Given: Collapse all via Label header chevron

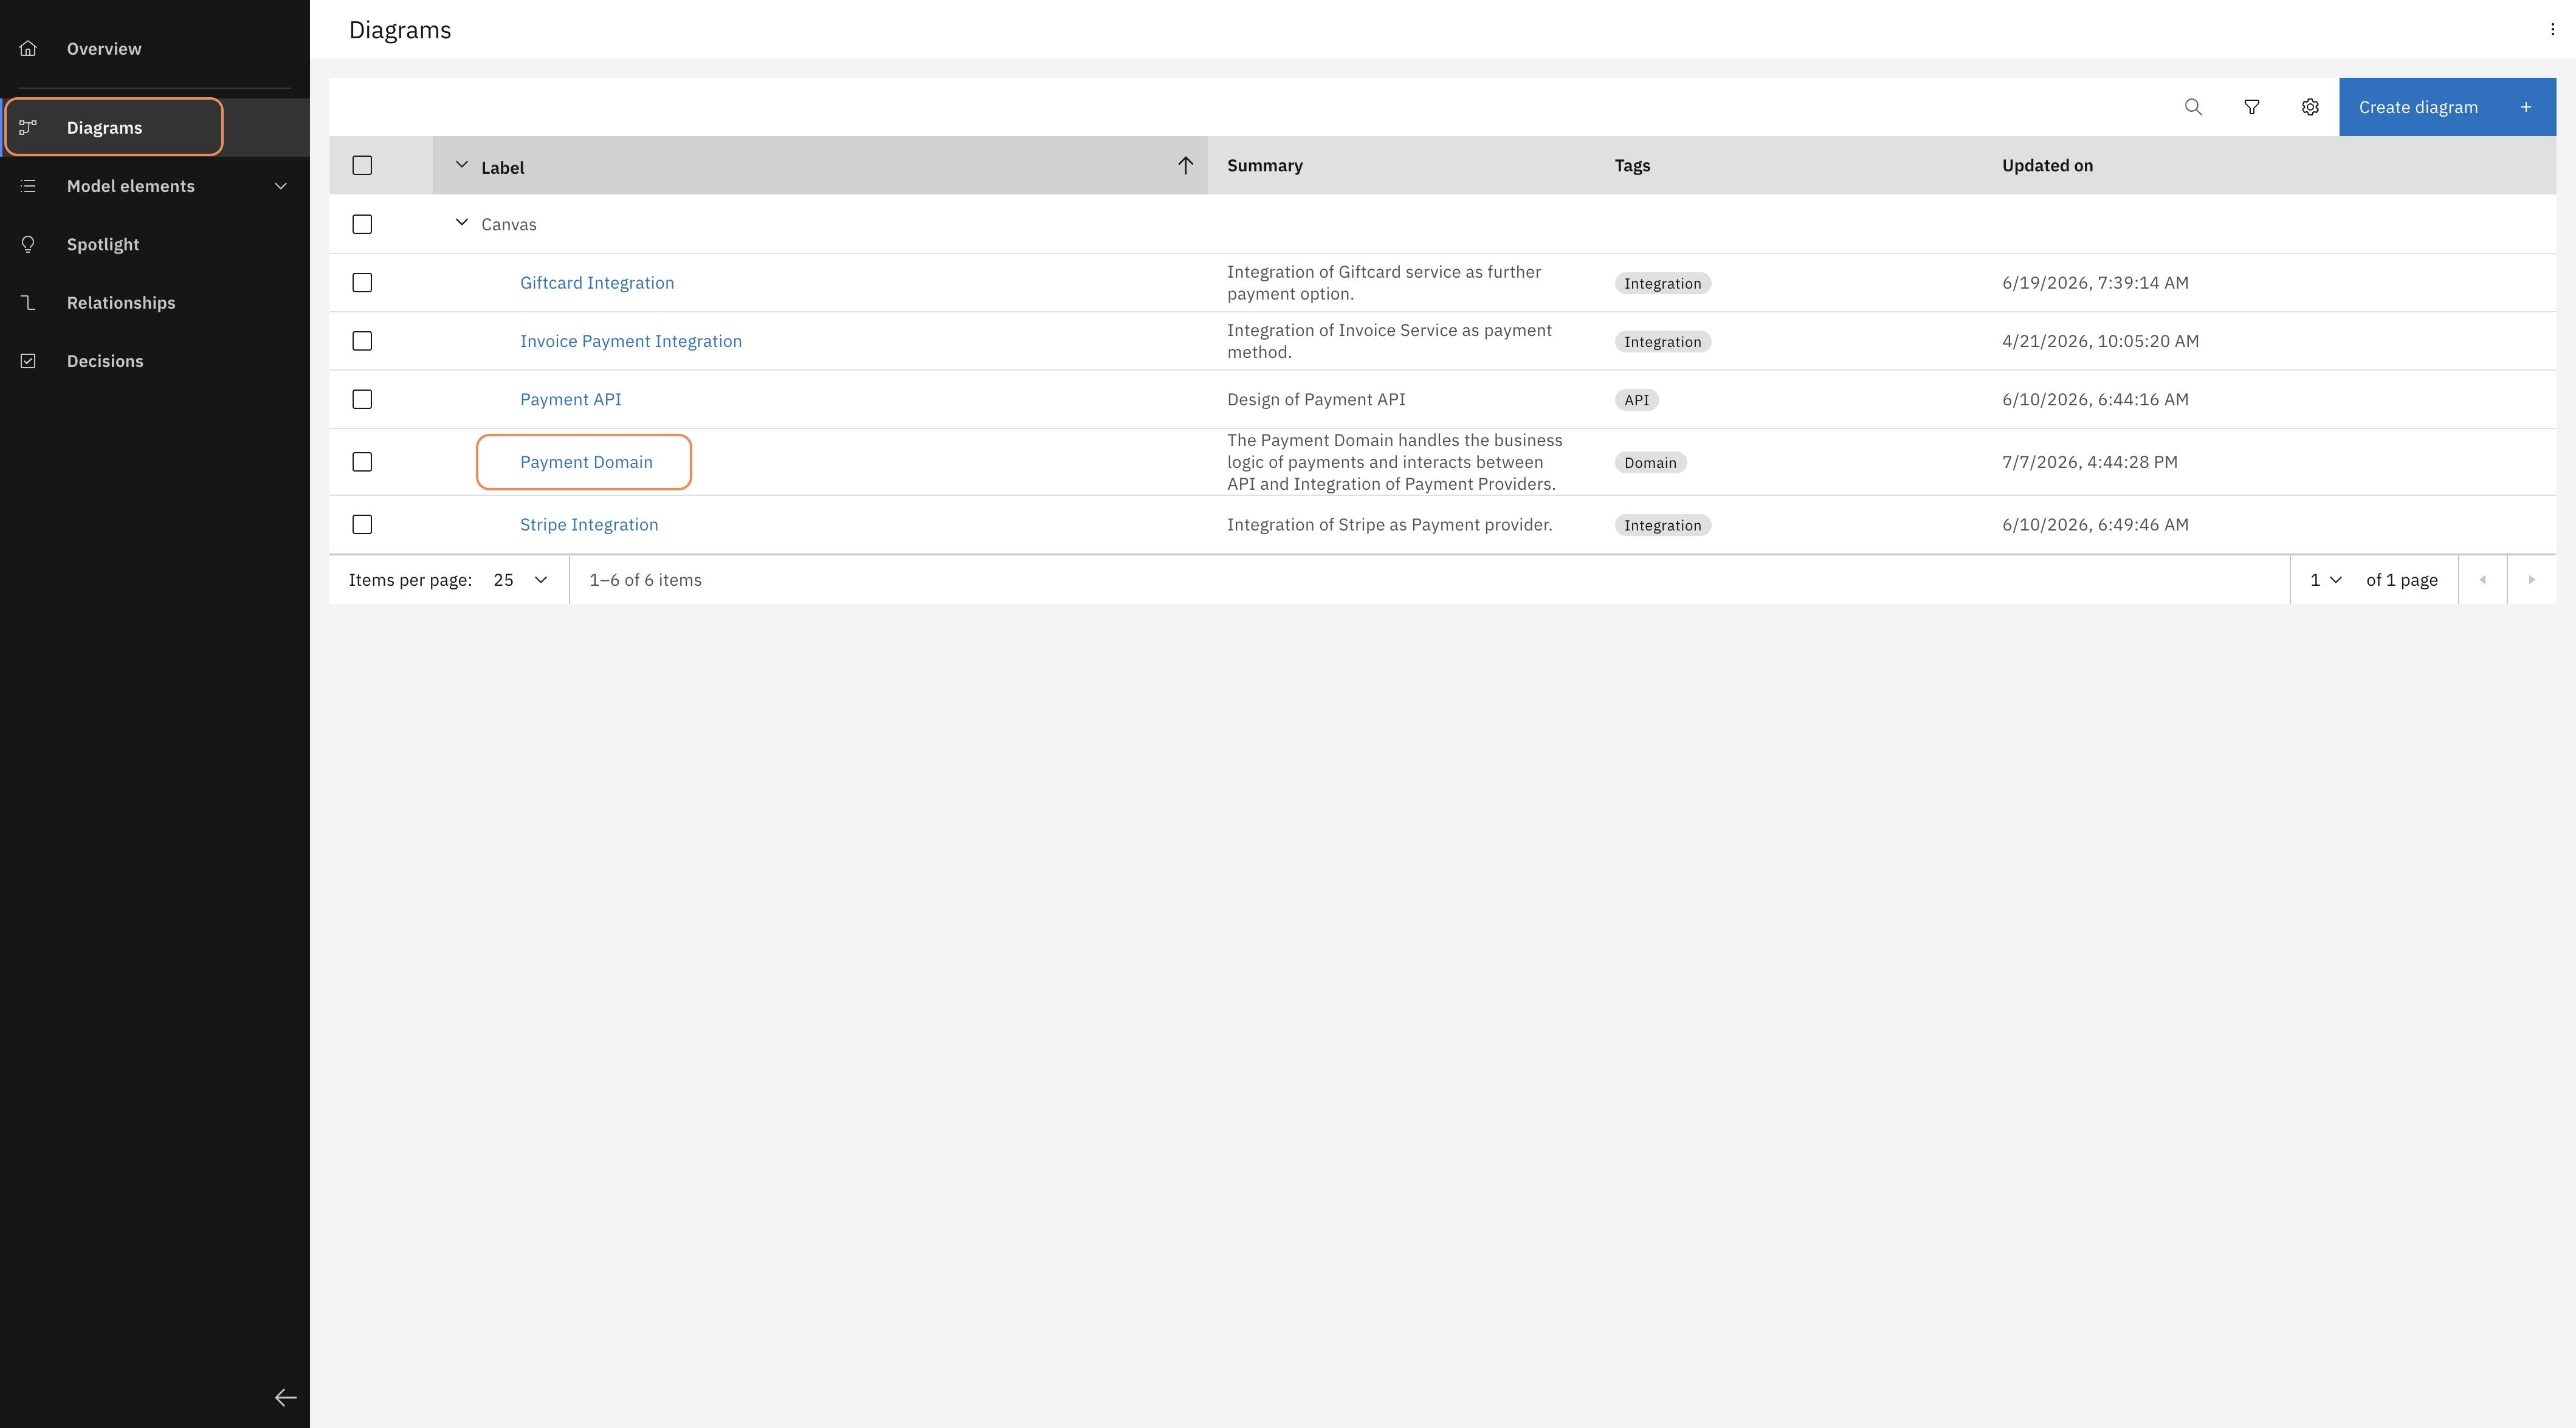Looking at the screenshot, I should tap(461, 164).
